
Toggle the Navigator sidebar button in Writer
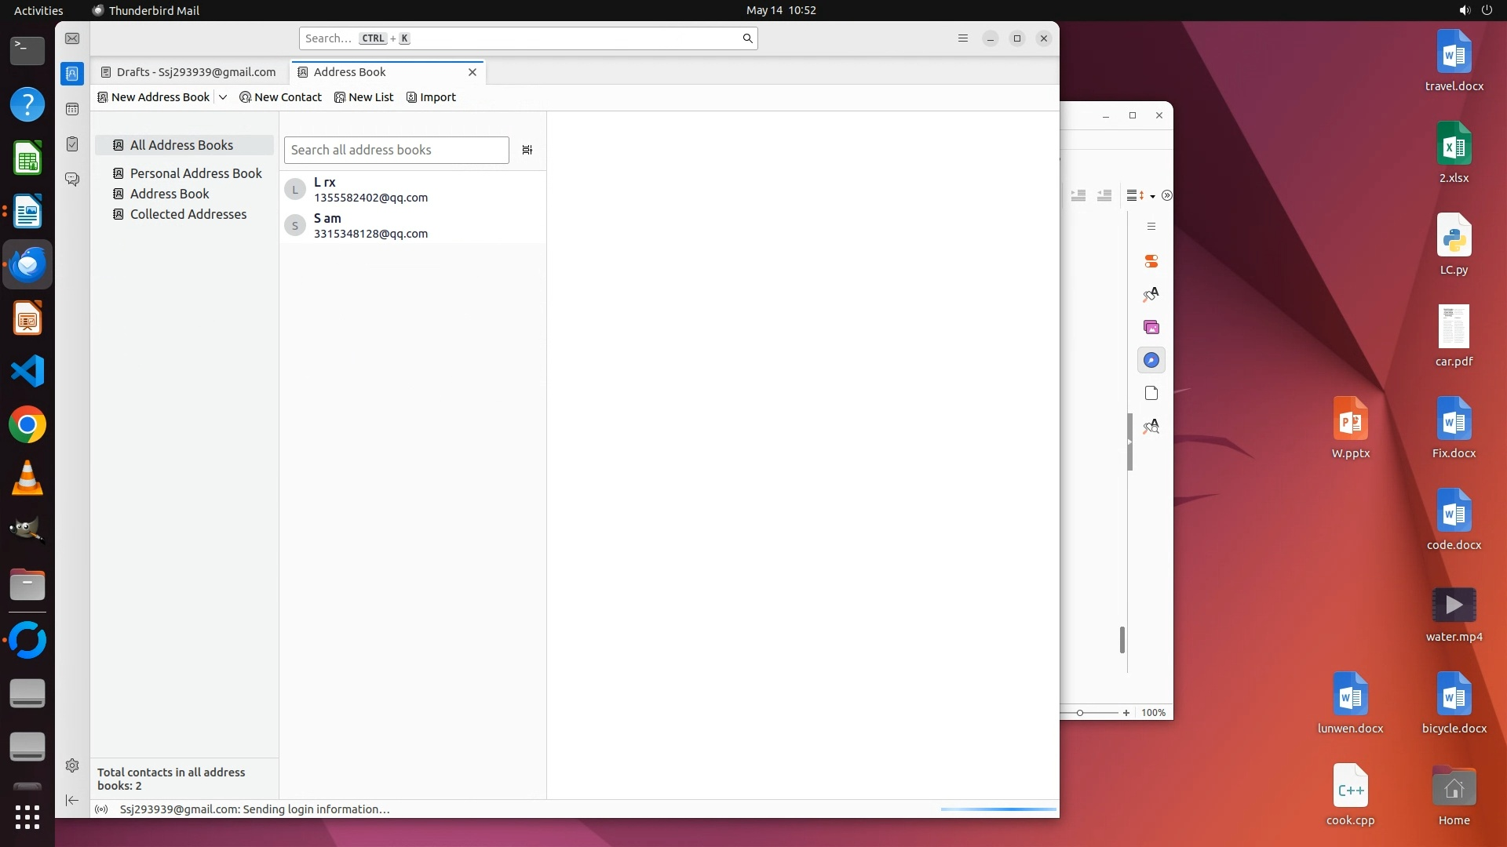tap(1151, 360)
